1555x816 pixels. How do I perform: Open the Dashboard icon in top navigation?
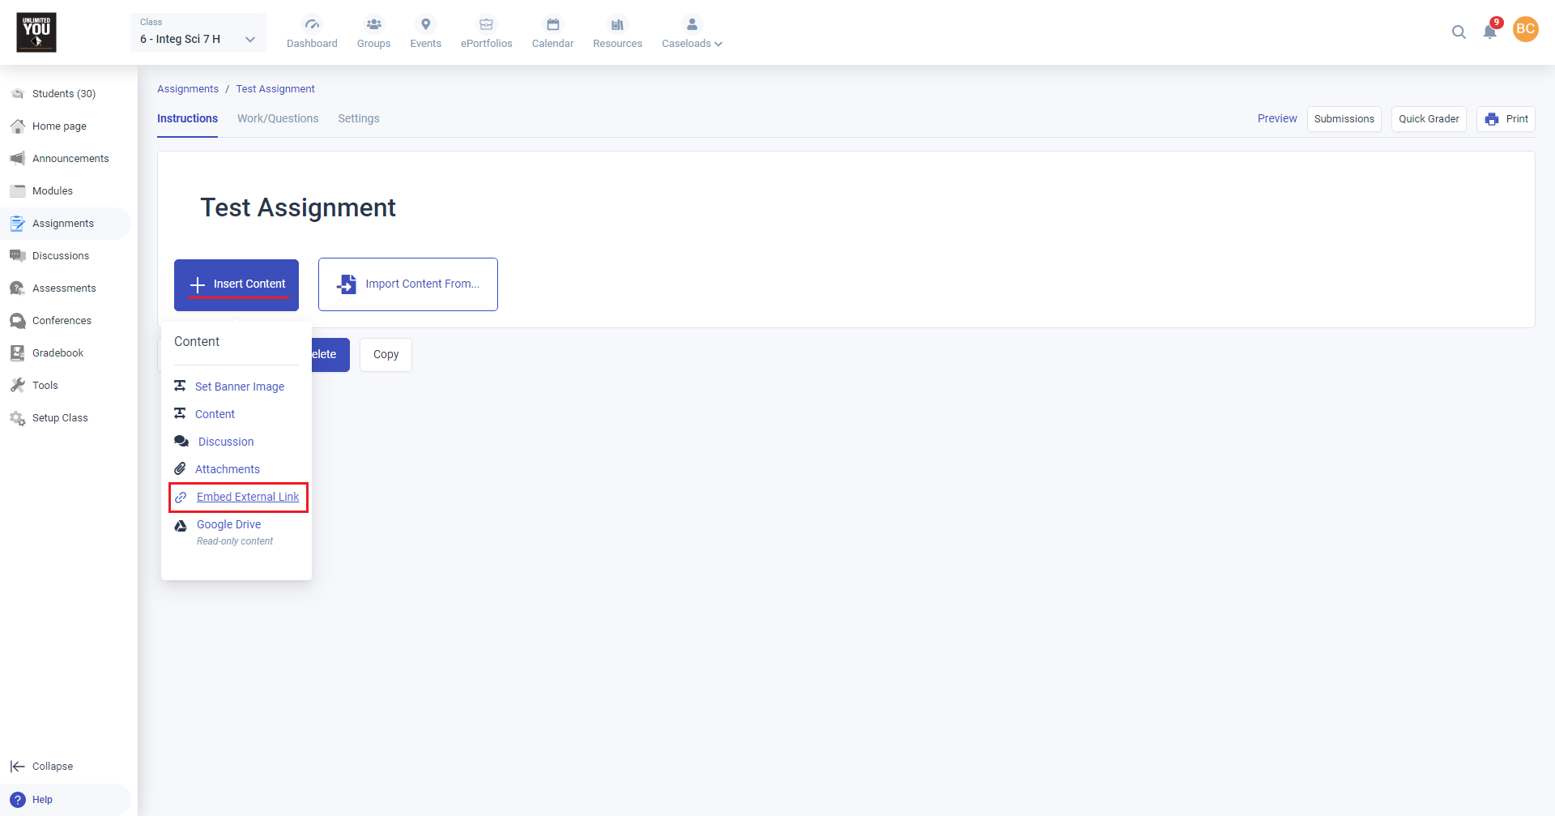point(312,24)
